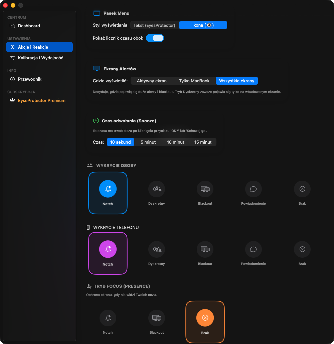Choose Blackout icon for Wykrycie Osoby
This screenshot has height=344, width=334.
pyautogui.click(x=205, y=189)
